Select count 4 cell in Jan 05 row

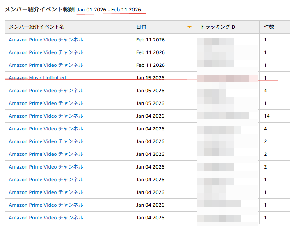266,91
